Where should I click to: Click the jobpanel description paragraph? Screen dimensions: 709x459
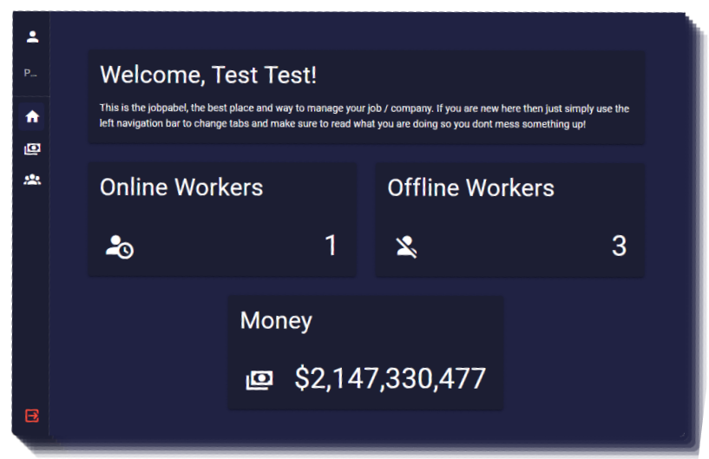pos(364,116)
